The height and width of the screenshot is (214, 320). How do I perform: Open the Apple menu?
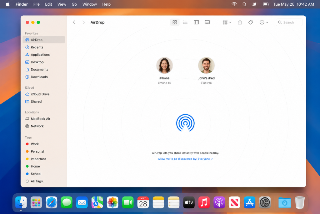(7, 4)
